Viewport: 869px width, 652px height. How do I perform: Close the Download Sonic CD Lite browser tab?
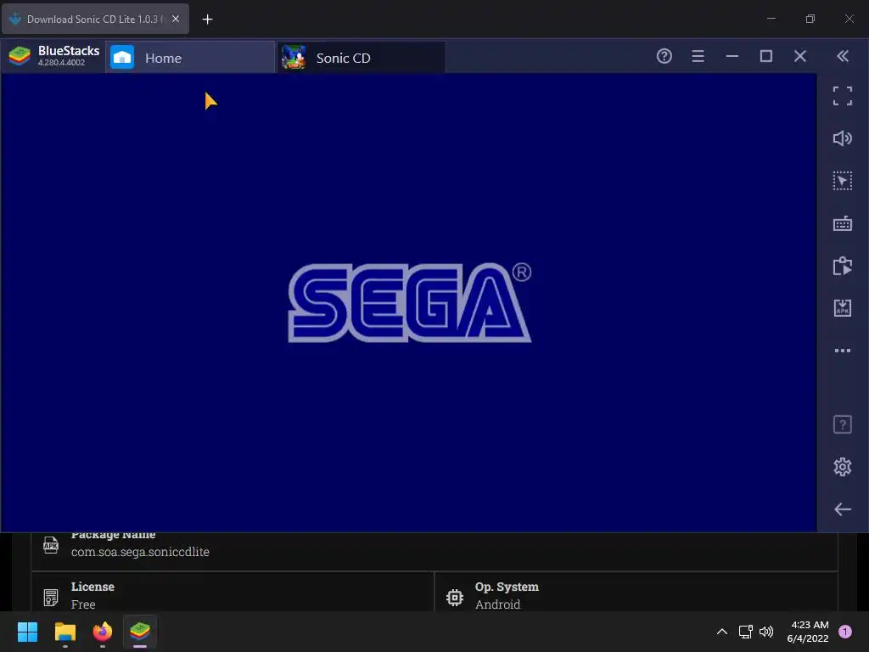[176, 19]
